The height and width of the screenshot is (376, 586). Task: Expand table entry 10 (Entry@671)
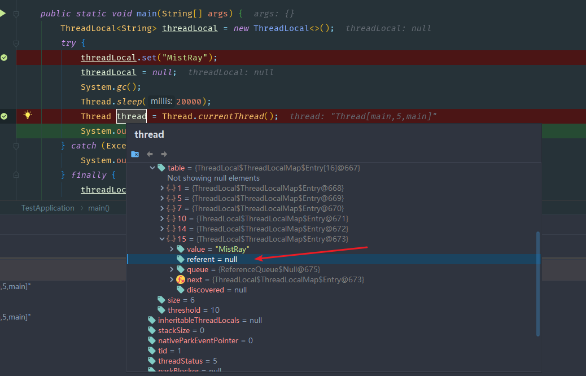(162, 218)
